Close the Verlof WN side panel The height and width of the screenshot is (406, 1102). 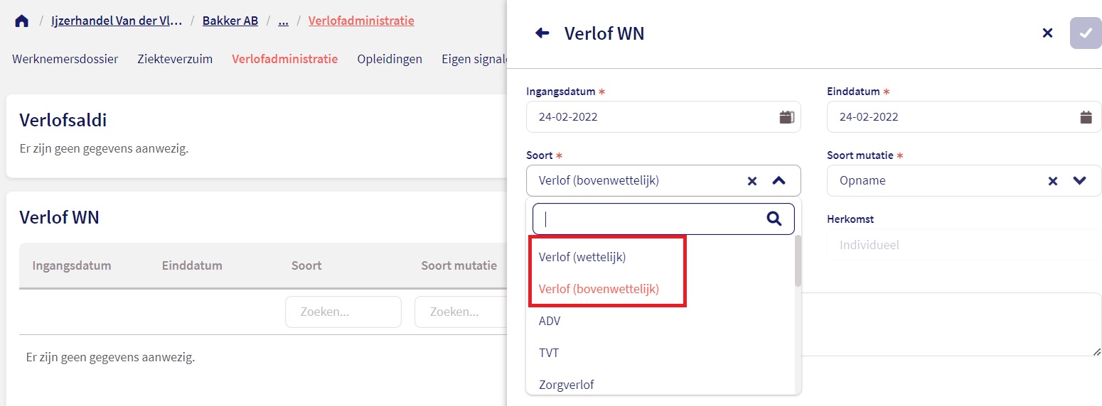point(1047,33)
